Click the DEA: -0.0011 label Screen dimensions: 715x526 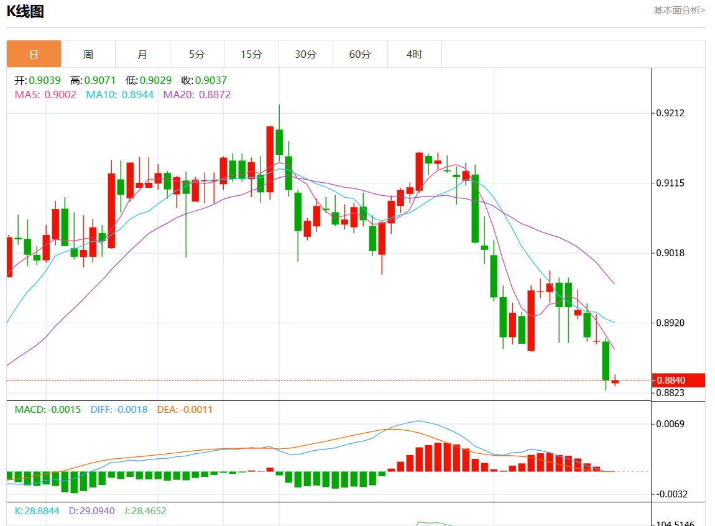point(185,410)
